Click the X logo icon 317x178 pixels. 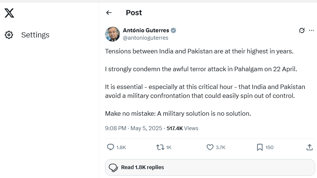point(9,13)
